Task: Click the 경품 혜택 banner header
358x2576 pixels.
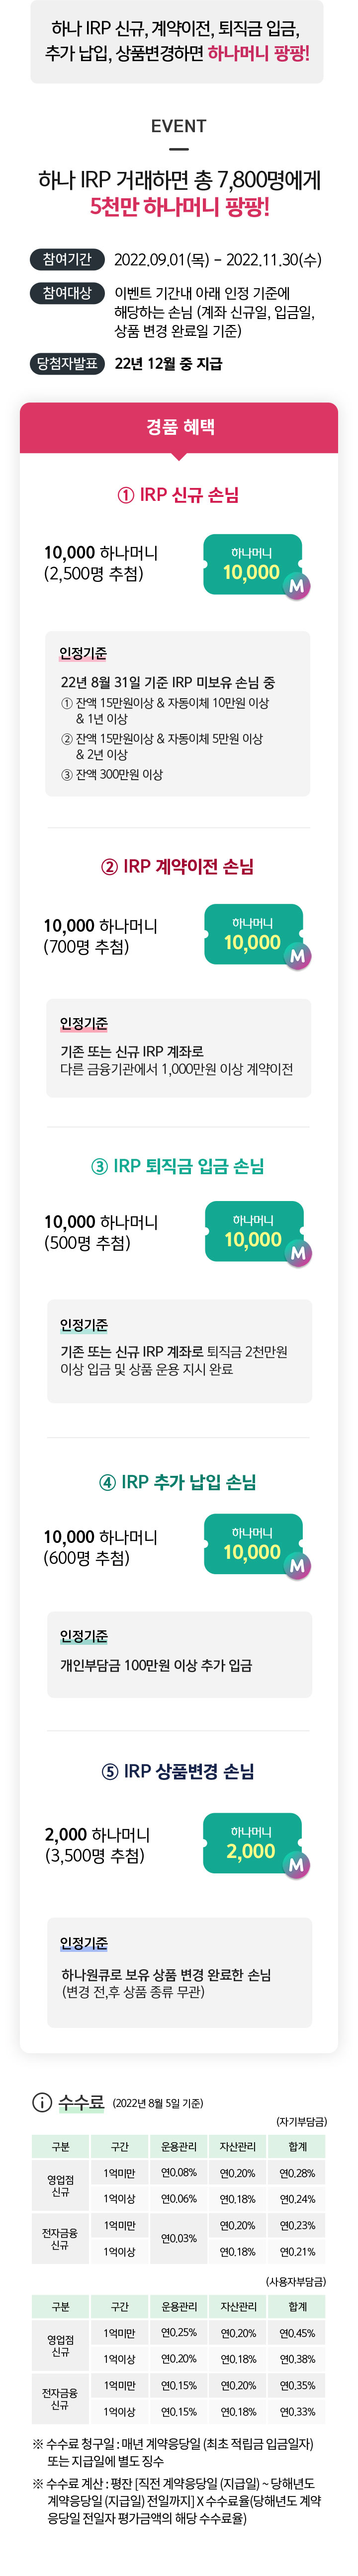Action: coord(179,428)
